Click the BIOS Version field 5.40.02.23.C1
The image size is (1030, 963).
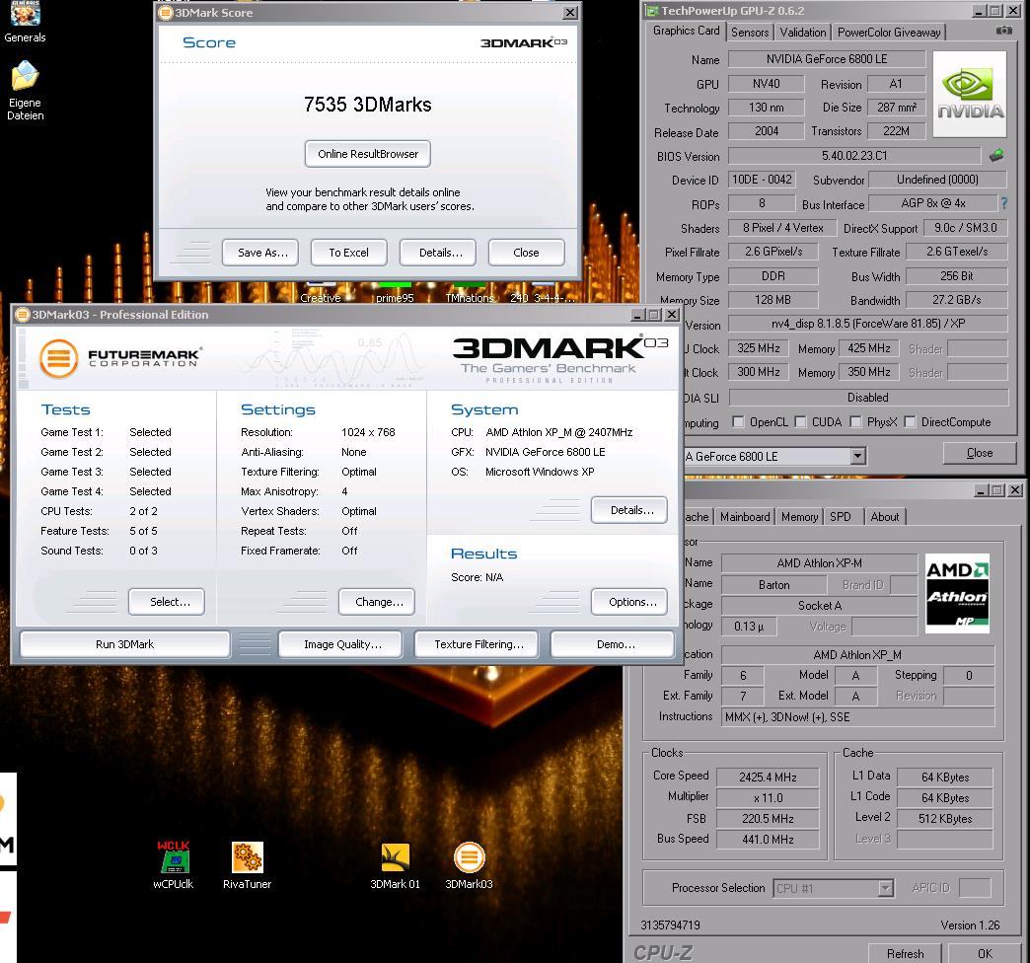[x=854, y=156]
